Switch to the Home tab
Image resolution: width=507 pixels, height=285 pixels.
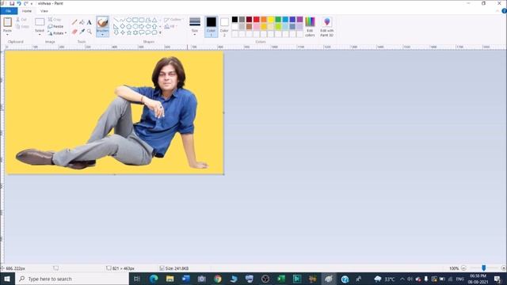27,11
